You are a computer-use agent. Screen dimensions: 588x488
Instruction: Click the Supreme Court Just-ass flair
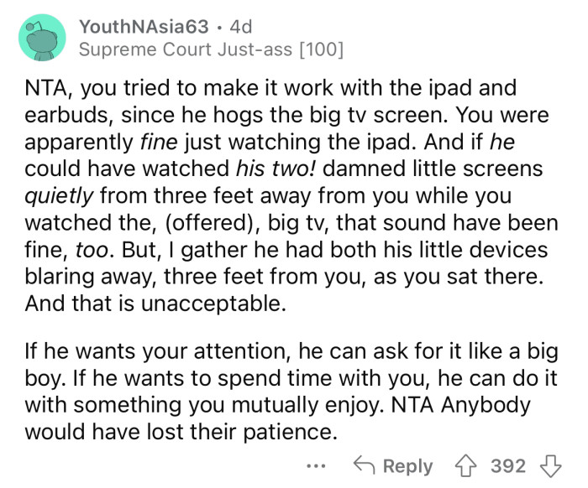point(186,49)
